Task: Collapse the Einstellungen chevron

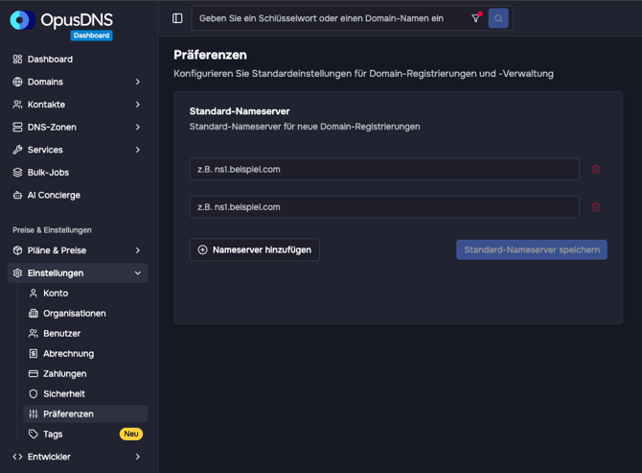Action: 138,273
